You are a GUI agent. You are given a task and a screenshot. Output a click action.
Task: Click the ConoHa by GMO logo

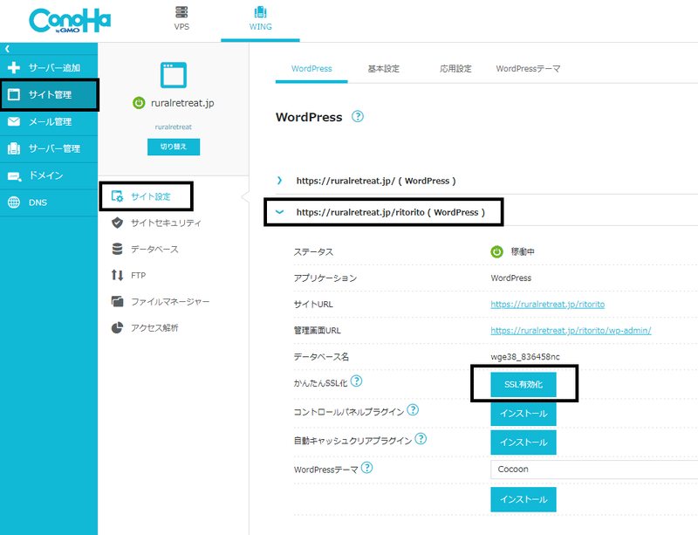(x=70, y=20)
